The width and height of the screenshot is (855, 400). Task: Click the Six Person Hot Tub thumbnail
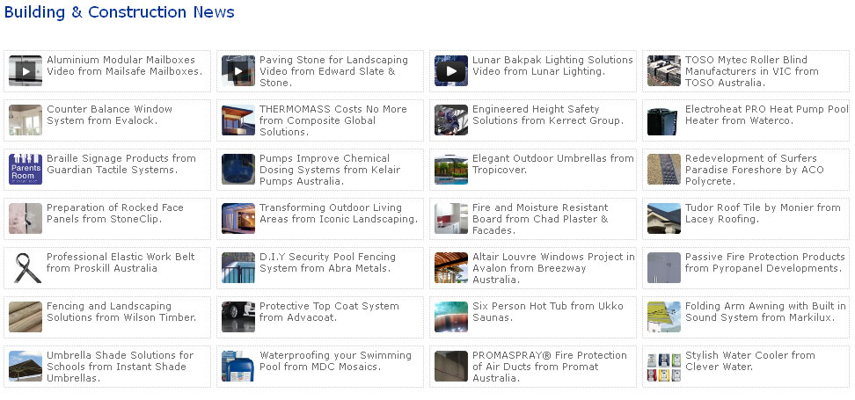[x=451, y=316]
